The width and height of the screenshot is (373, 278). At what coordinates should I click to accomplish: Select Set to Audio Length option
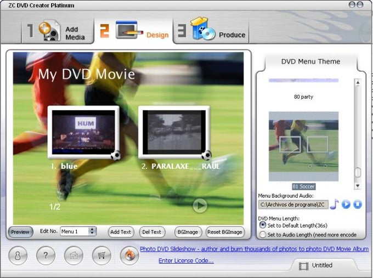coord(263,235)
